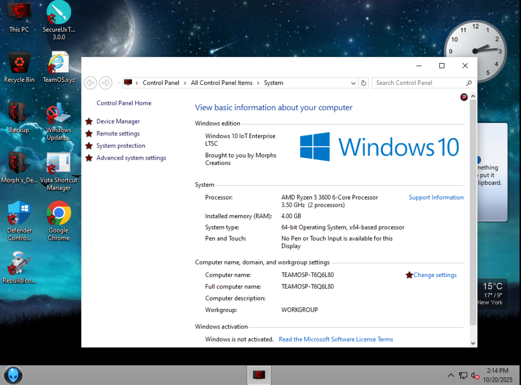This screenshot has width=521, height=385.
Task: Open Advanced system settings
Action: pyautogui.click(x=131, y=158)
